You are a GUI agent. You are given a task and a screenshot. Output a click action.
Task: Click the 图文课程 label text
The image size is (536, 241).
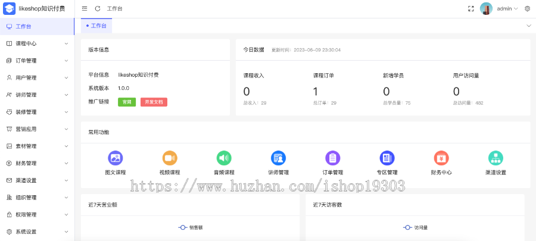pyautogui.click(x=116, y=173)
